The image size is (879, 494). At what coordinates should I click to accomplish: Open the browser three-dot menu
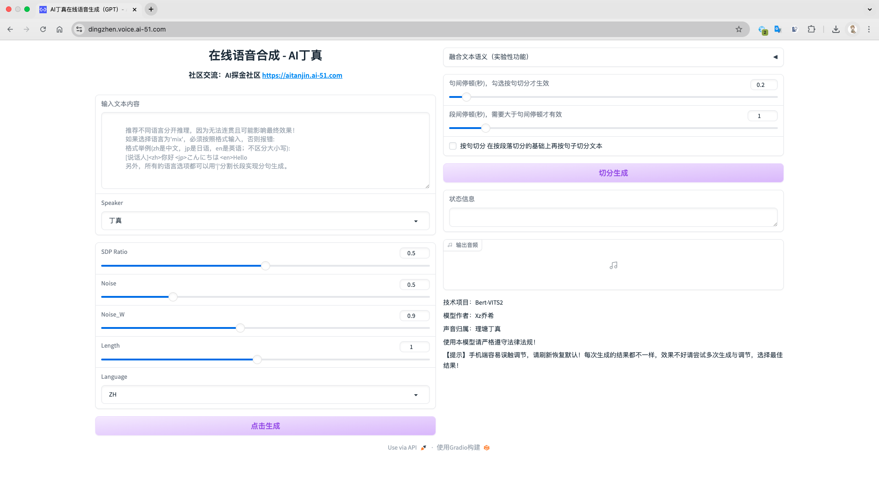[x=869, y=29]
